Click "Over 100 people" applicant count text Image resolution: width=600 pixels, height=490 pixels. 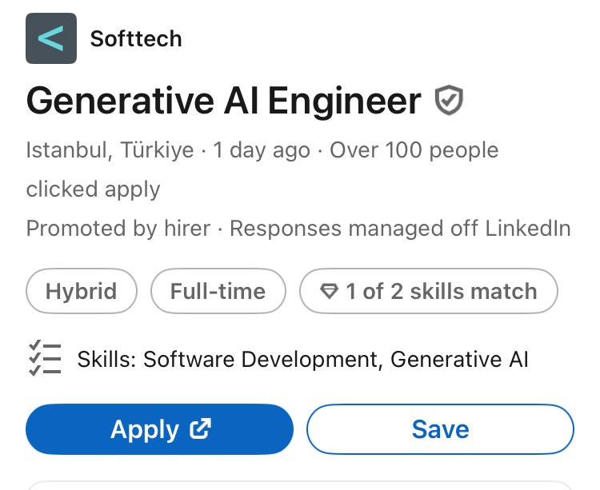tap(414, 150)
